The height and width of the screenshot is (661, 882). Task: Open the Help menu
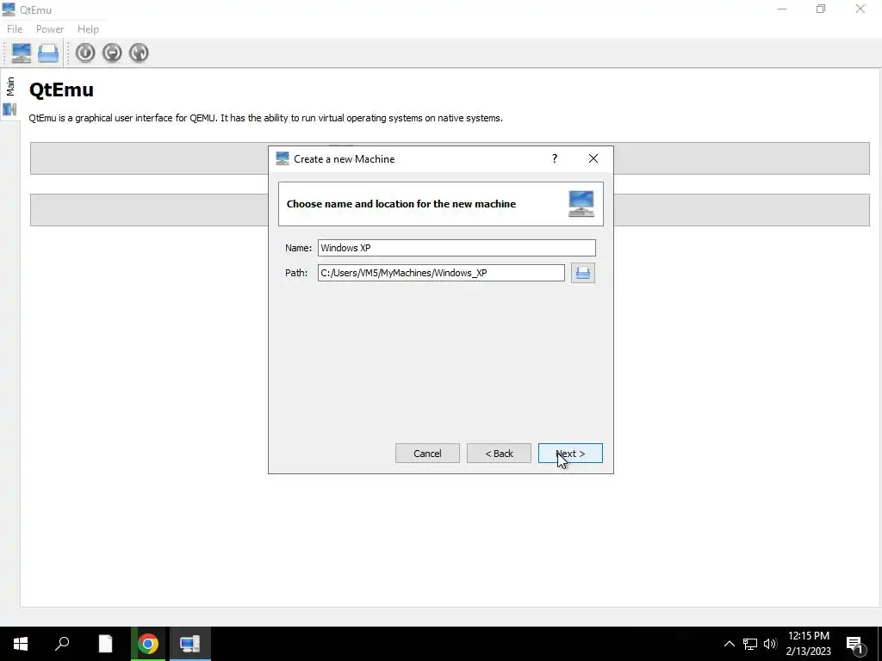tap(88, 29)
